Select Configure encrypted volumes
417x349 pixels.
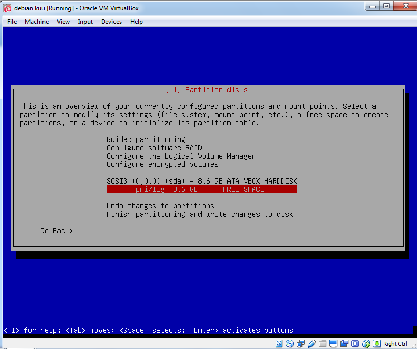pos(163,164)
